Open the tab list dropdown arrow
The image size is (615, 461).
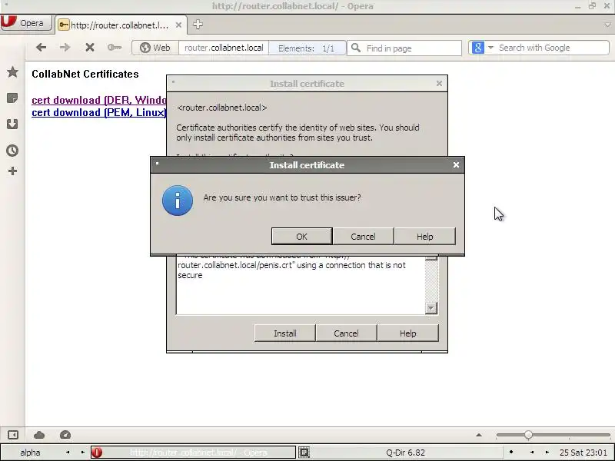point(608,25)
